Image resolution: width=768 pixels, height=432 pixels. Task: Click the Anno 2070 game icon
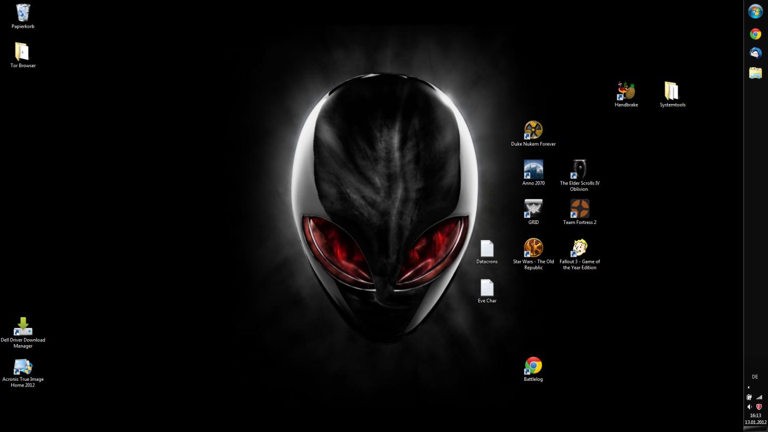(x=533, y=170)
